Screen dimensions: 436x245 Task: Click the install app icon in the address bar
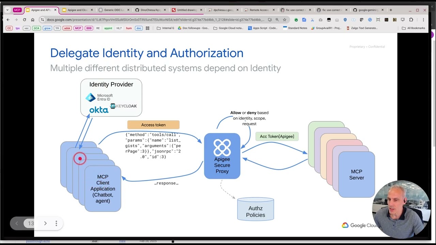tap(270, 20)
